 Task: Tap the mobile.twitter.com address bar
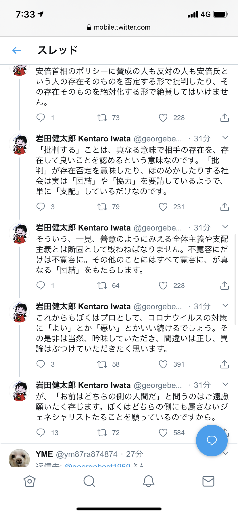pos(119,27)
